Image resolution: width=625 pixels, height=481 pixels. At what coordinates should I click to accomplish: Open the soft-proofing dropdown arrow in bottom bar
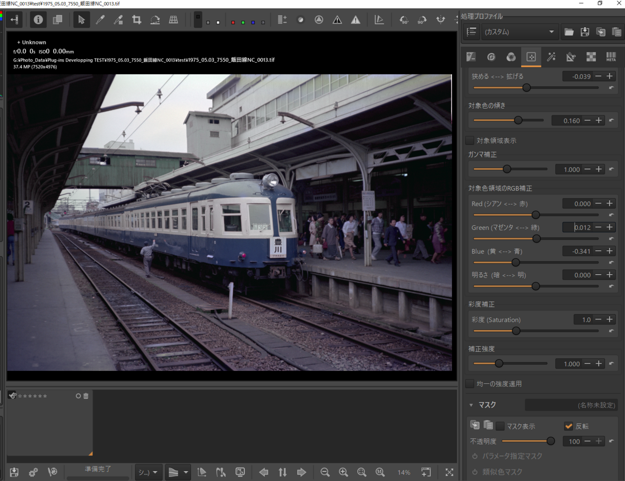pos(186,472)
